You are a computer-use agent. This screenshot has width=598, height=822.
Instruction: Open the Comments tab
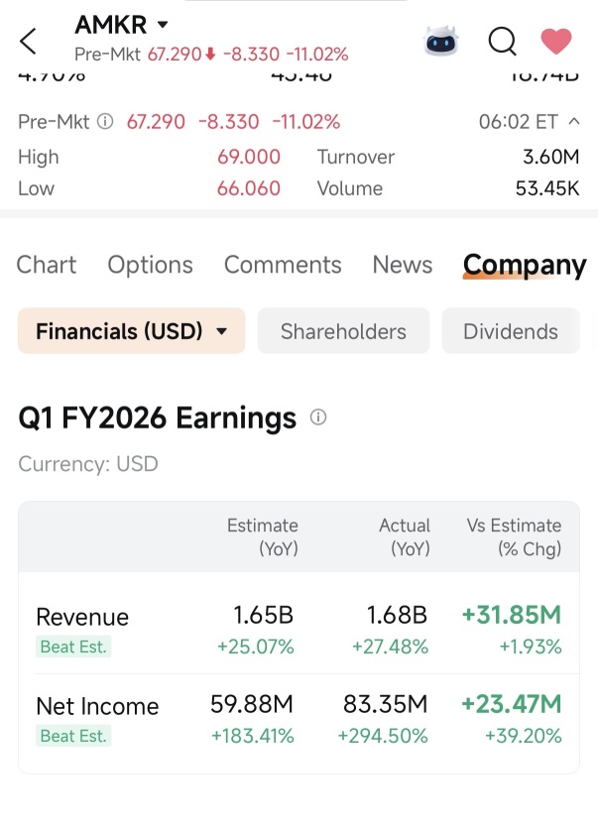pos(283,265)
